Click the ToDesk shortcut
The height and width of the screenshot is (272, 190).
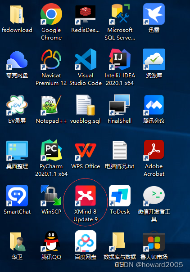[120, 196]
